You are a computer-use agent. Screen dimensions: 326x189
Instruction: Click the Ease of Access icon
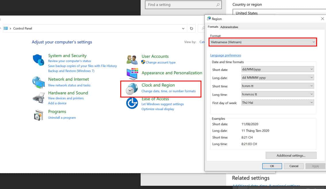(x=132, y=103)
